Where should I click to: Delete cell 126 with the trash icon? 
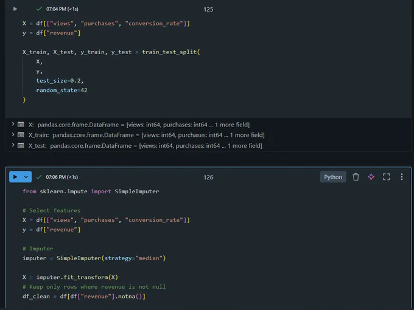point(356,177)
